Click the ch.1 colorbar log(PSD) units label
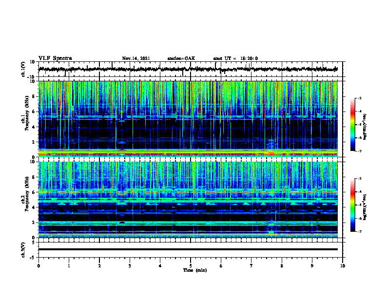This screenshot has width=386, height=298. pyautogui.click(x=365, y=127)
